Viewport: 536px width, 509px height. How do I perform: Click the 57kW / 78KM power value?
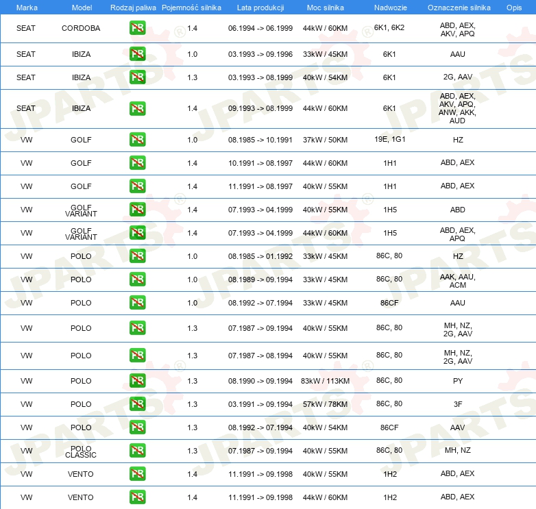325,404
